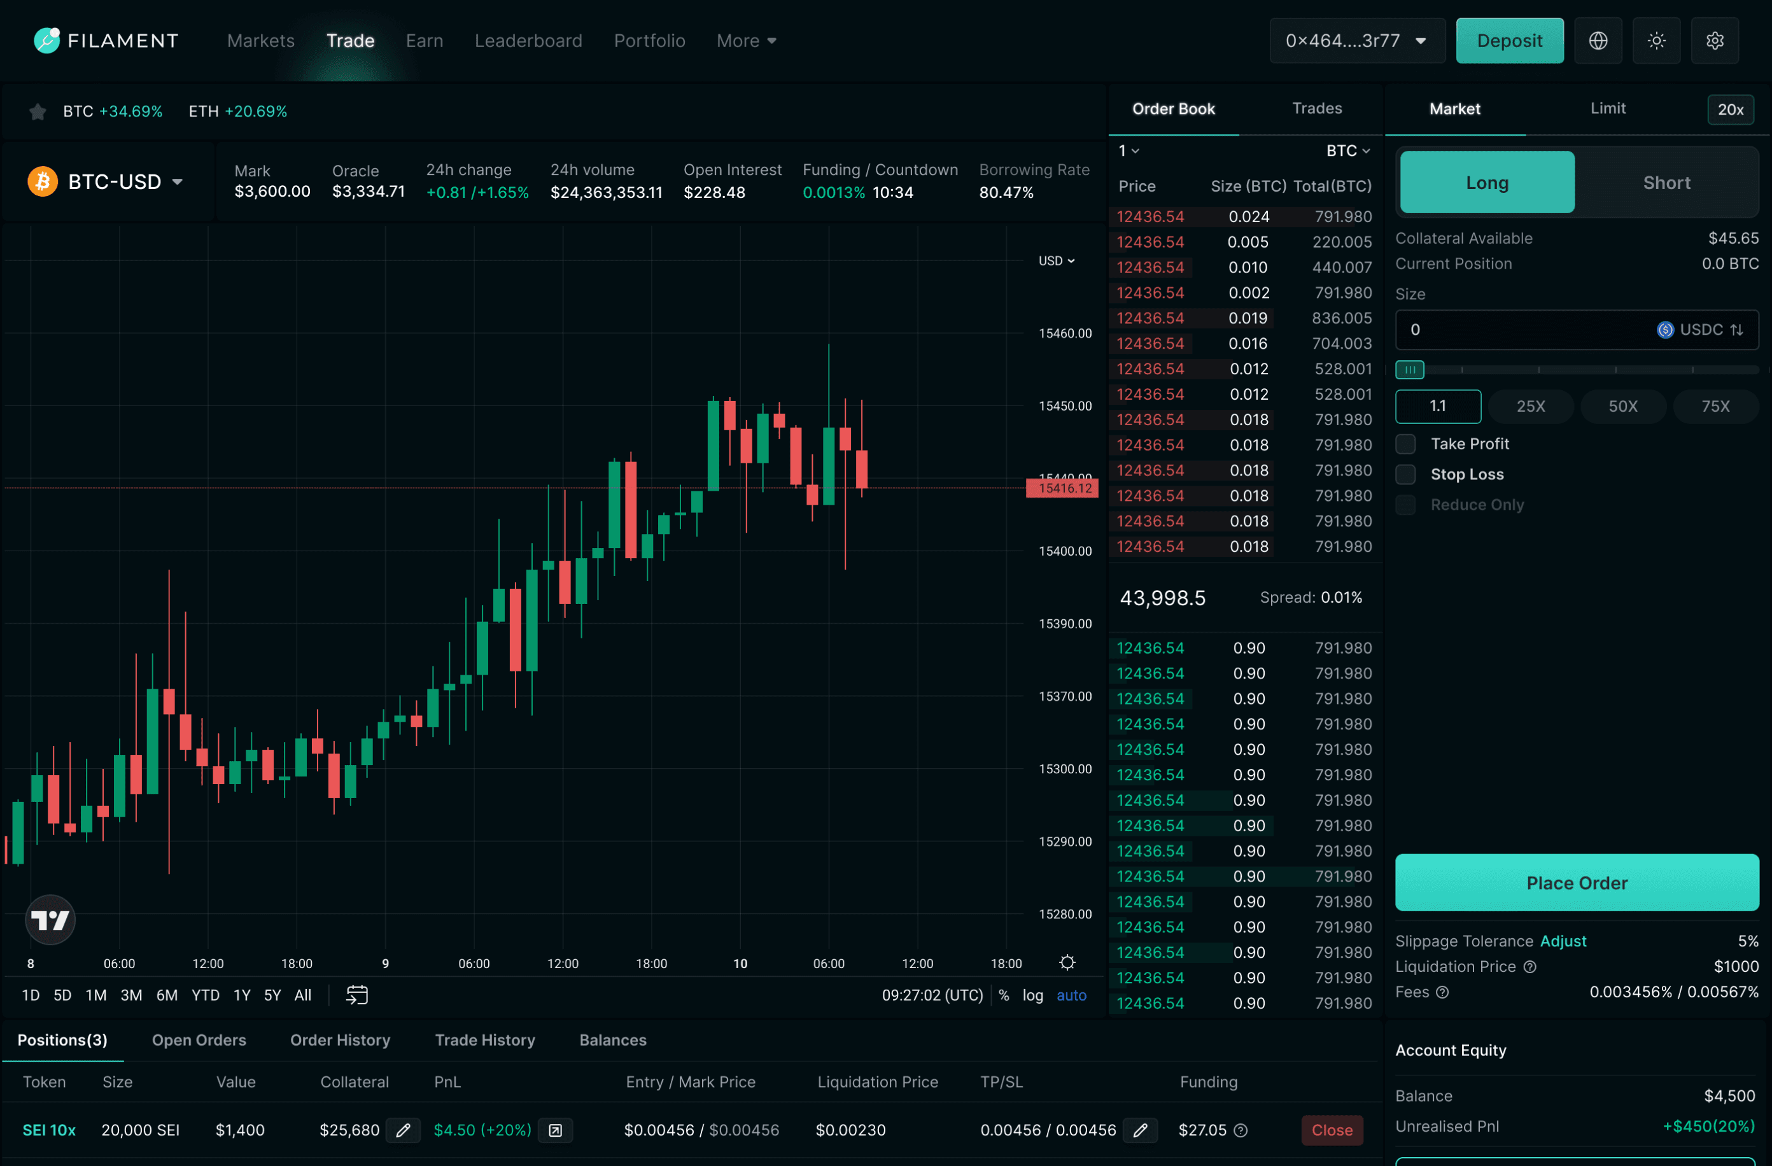Click the PnL share icon
Image resolution: width=1772 pixels, height=1166 pixels.
click(x=556, y=1130)
